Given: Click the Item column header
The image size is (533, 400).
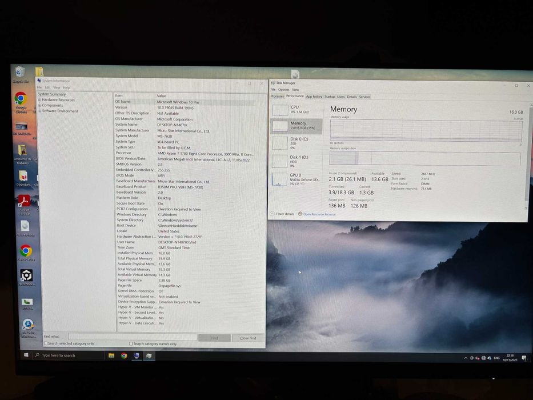Looking at the screenshot, I should [x=135, y=95].
